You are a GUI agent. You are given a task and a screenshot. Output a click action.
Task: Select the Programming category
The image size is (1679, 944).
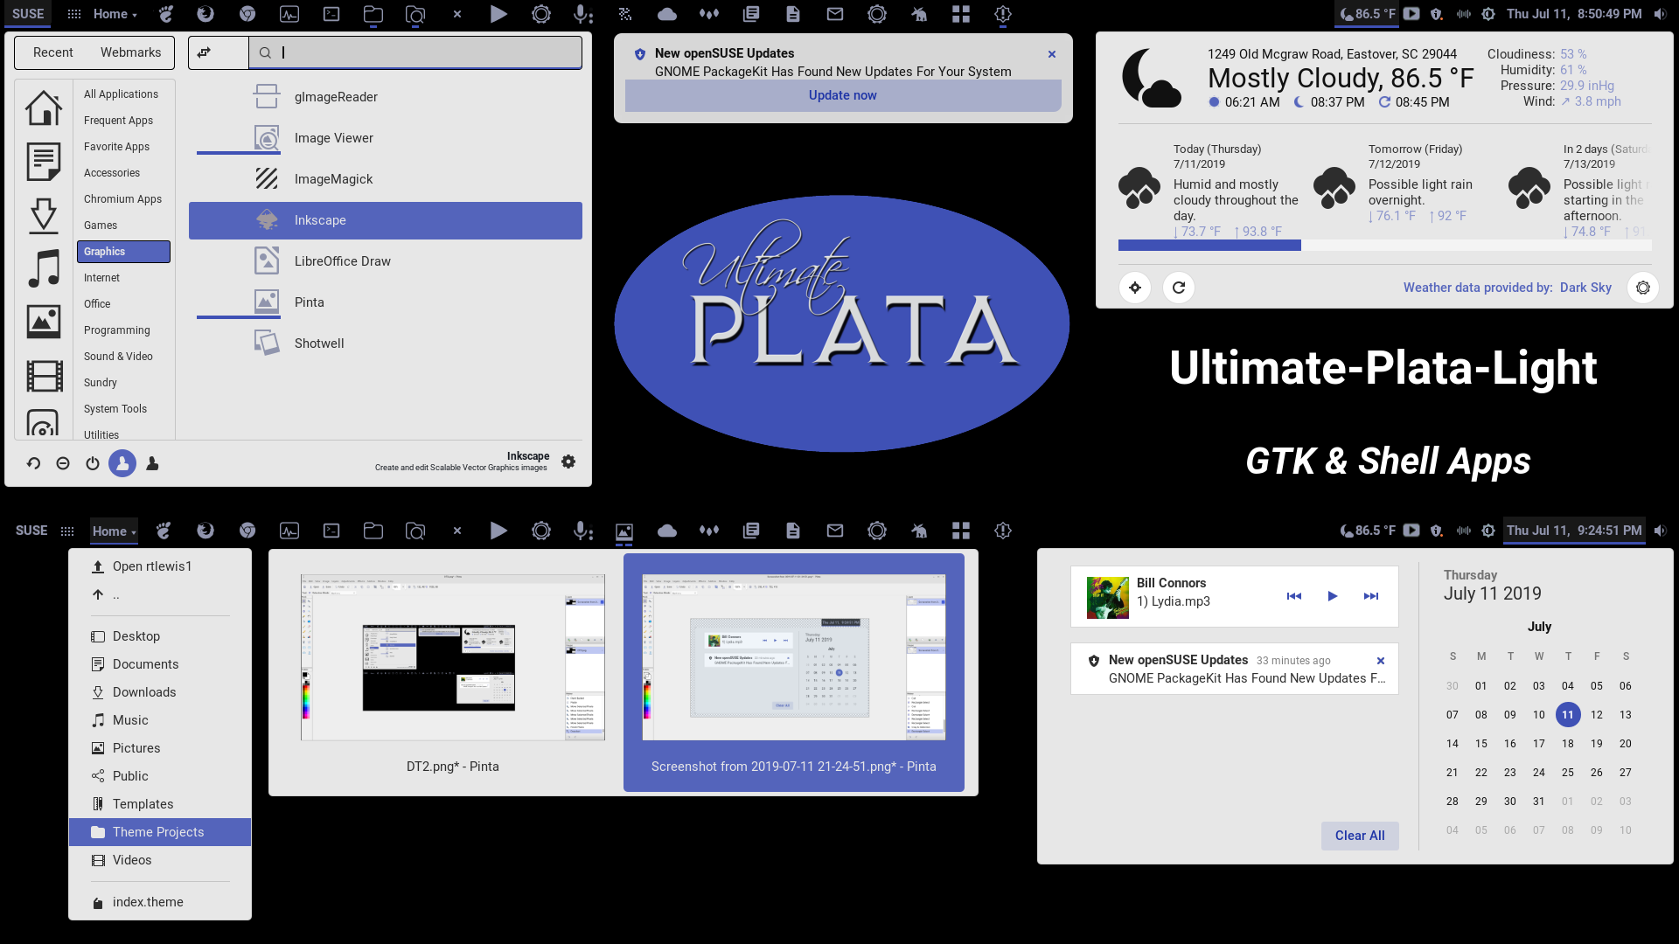coord(117,330)
